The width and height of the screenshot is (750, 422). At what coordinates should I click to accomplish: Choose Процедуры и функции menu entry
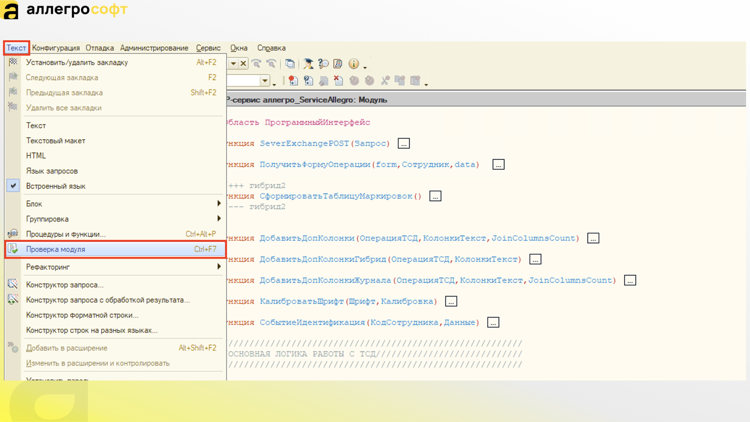tap(115, 234)
